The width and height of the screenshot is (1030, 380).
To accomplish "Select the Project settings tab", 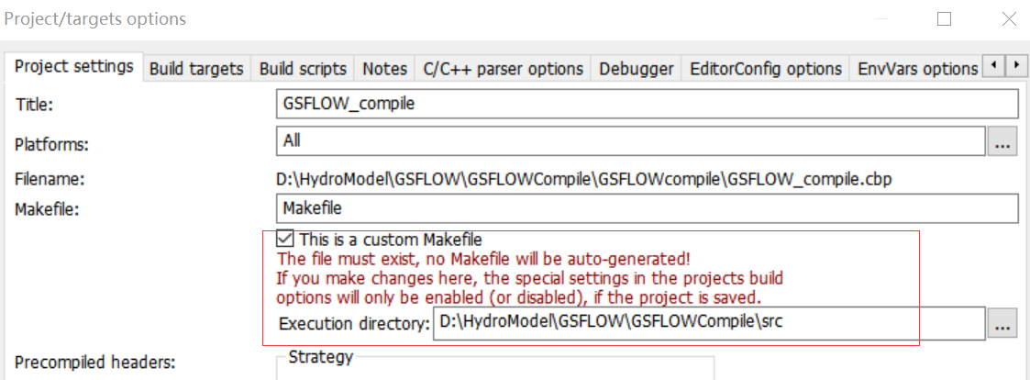I will coord(74,67).
